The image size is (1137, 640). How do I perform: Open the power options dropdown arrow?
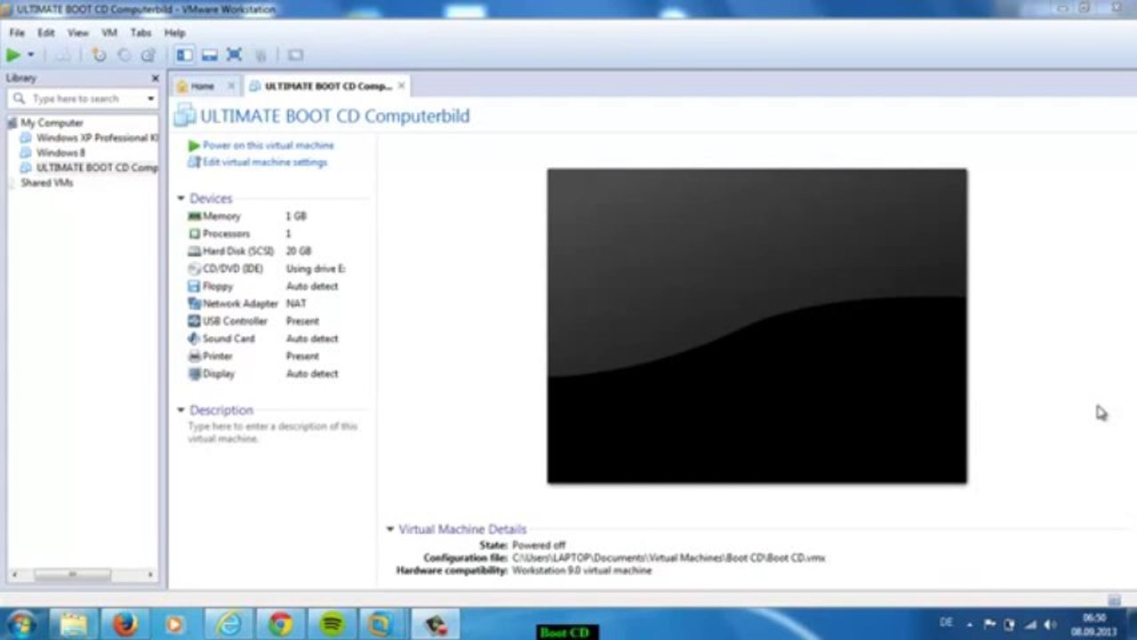[30, 55]
